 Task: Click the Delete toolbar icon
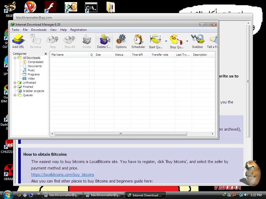(87, 41)
